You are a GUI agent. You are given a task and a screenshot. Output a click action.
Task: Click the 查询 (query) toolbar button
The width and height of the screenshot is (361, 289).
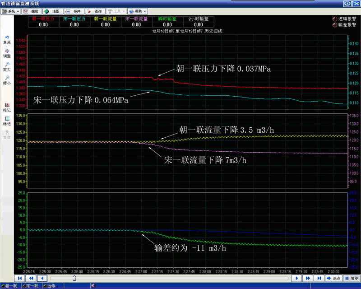95,11
